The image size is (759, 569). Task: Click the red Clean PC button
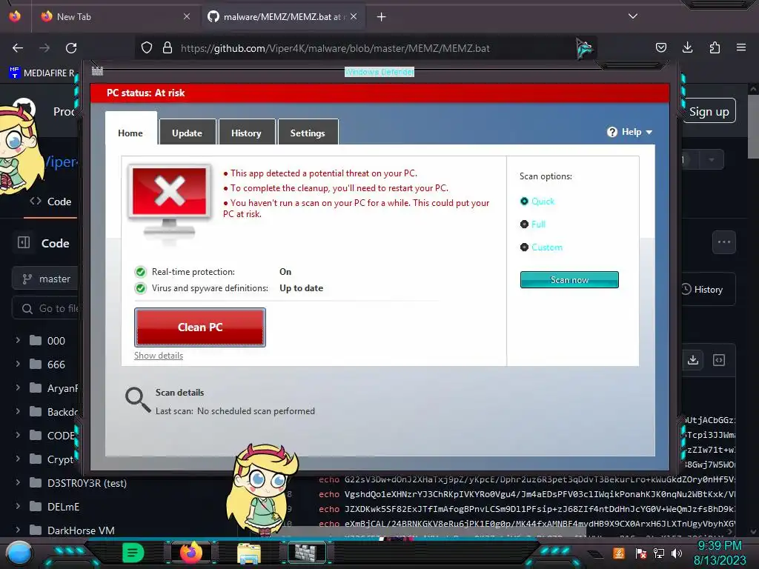point(200,327)
